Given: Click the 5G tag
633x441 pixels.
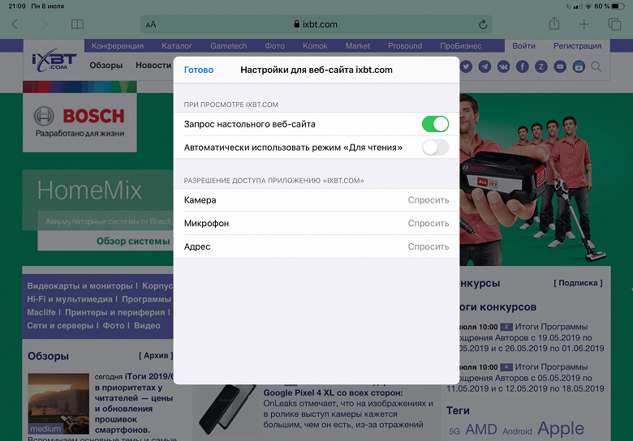Looking at the screenshot, I should tap(454, 431).
